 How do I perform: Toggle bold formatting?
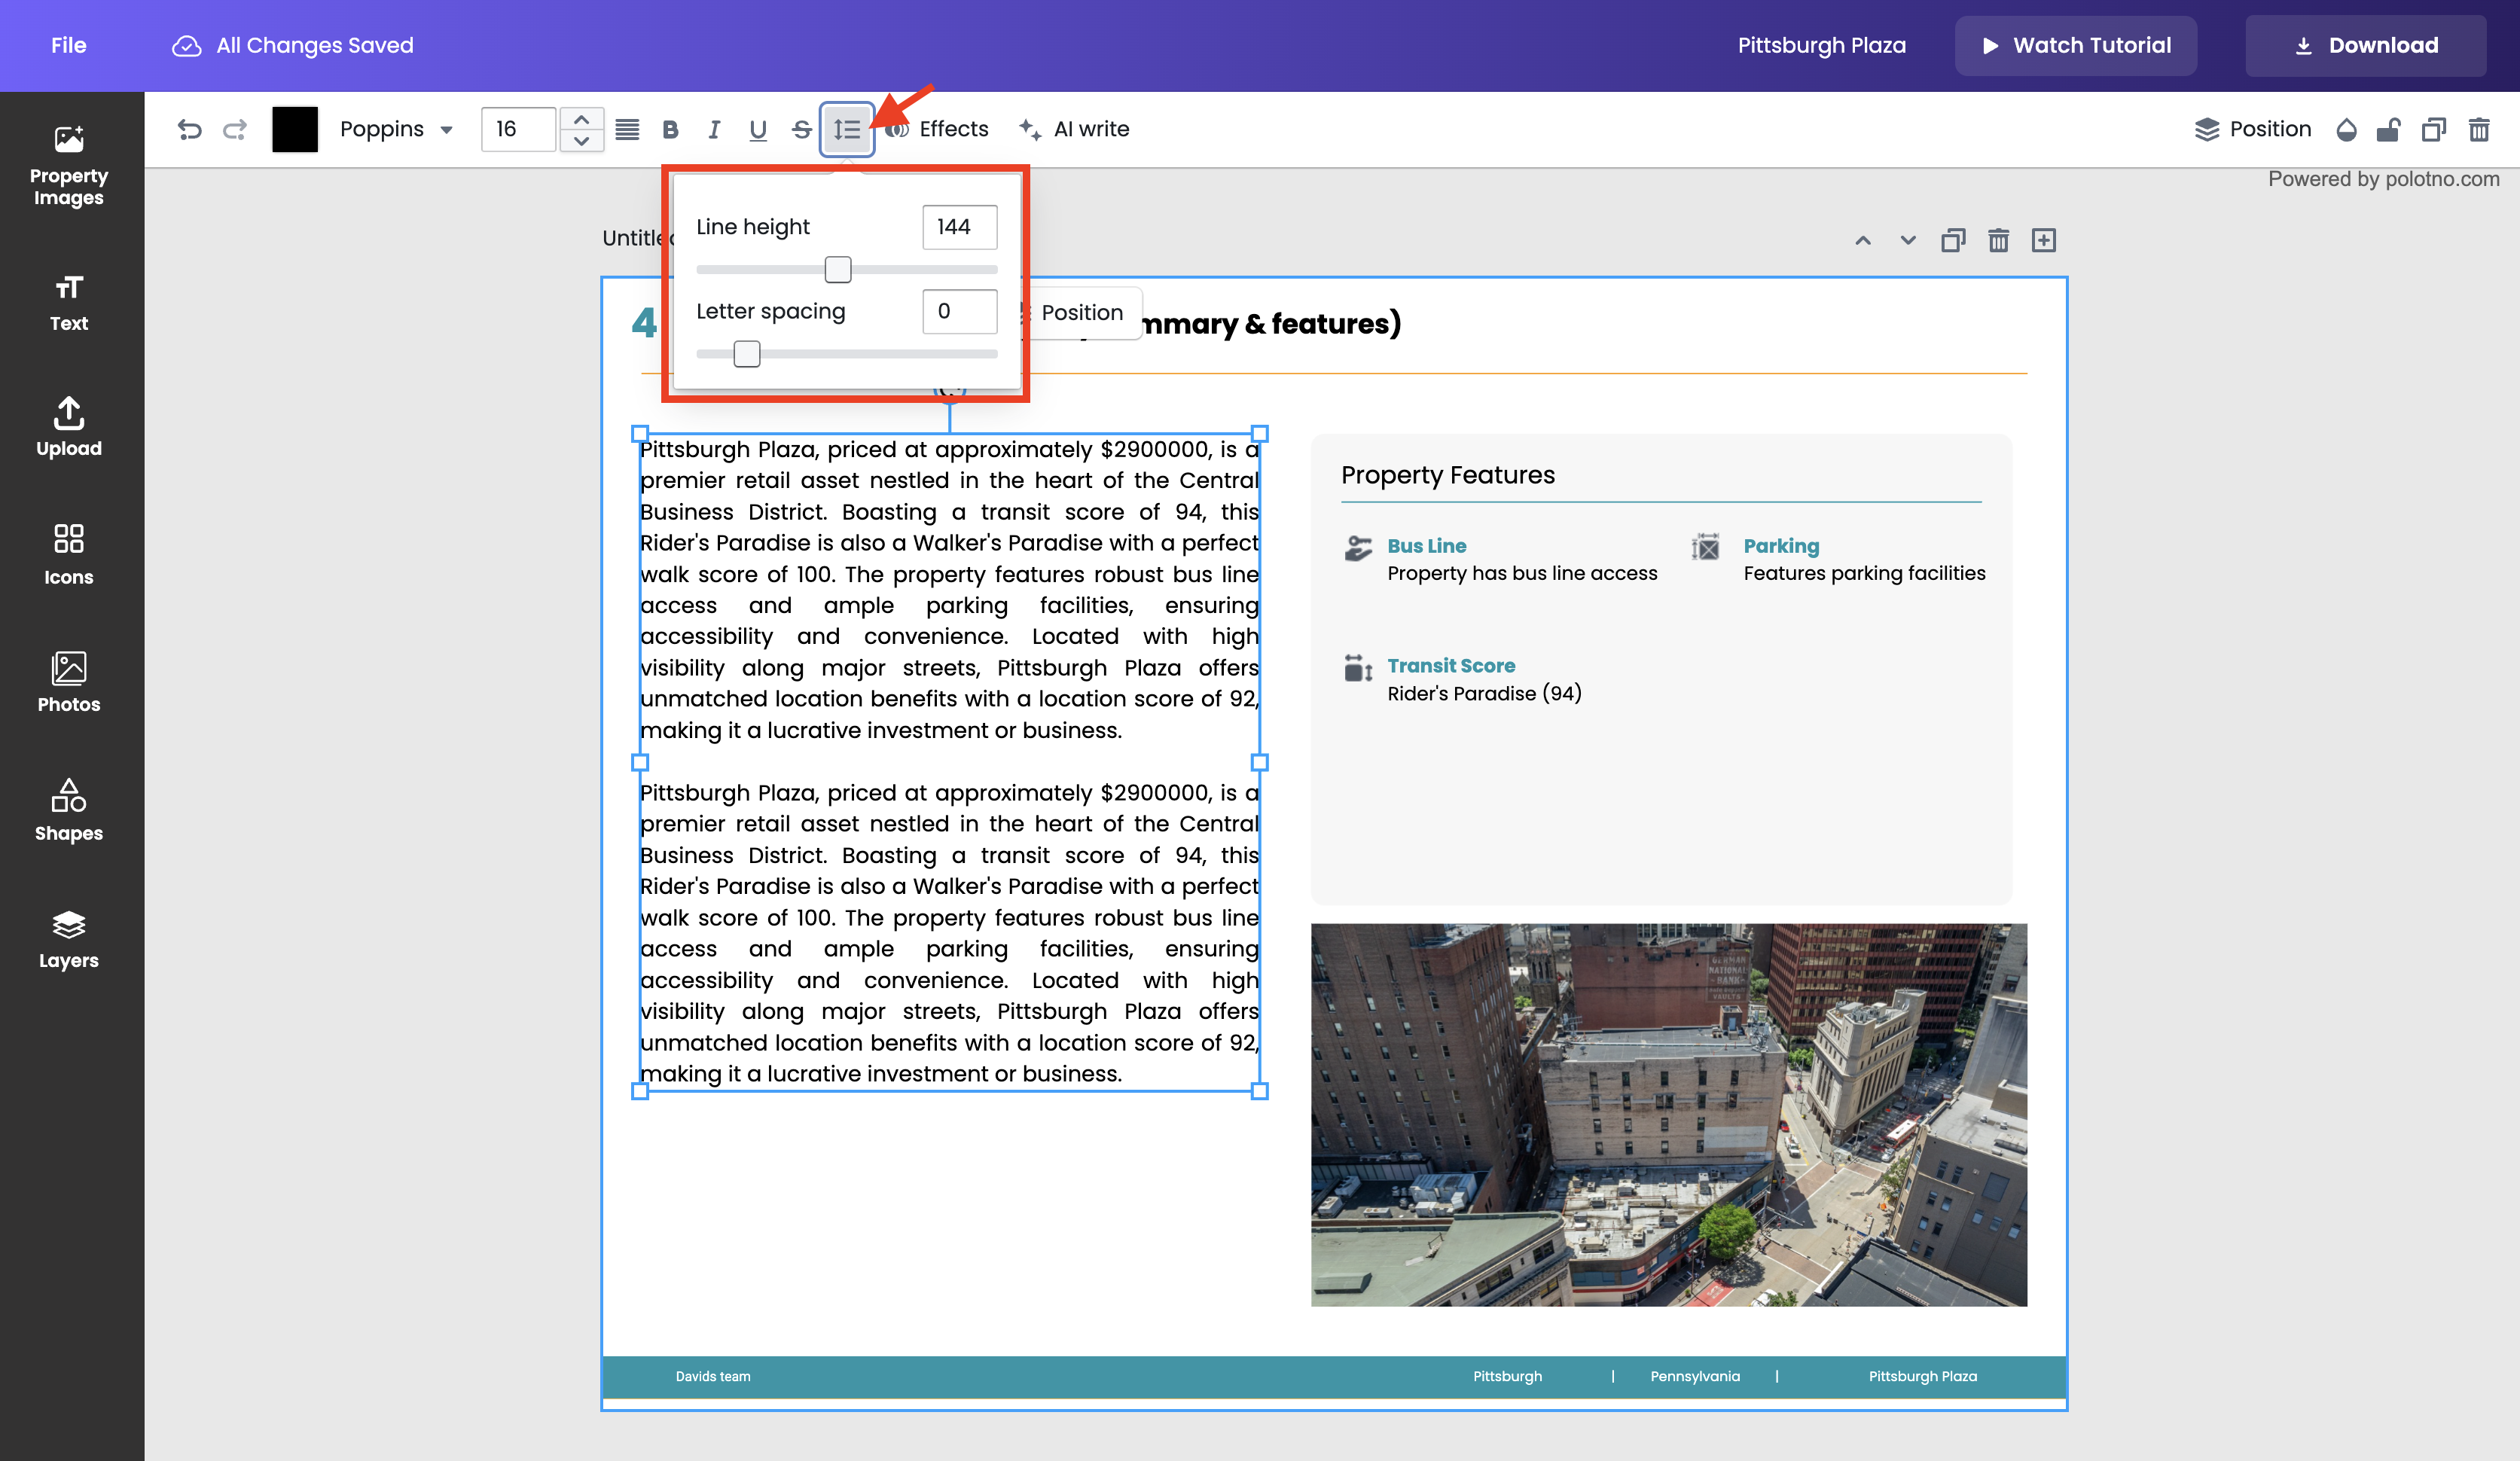click(x=670, y=129)
